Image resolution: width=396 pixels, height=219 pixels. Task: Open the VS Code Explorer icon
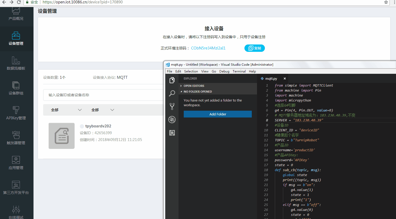(172, 80)
